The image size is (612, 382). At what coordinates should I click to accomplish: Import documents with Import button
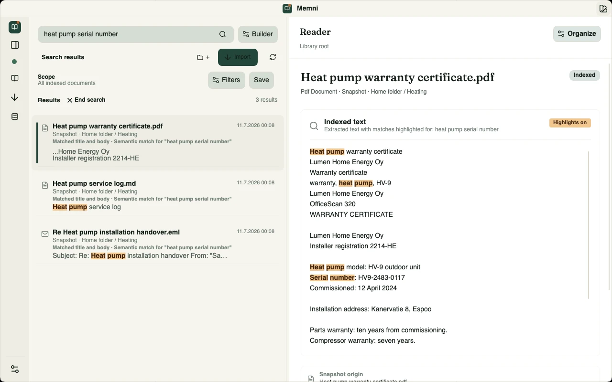coord(238,57)
